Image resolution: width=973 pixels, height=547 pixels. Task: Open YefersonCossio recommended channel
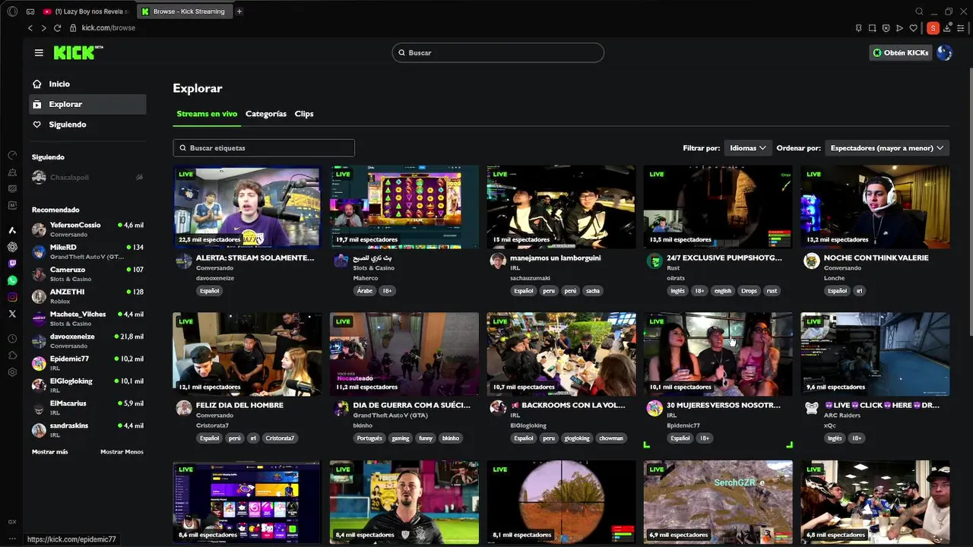pos(87,229)
